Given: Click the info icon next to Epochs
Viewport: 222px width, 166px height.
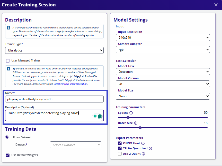Looking at the screenshot, I should pyautogui.click(x=131, y=113).
